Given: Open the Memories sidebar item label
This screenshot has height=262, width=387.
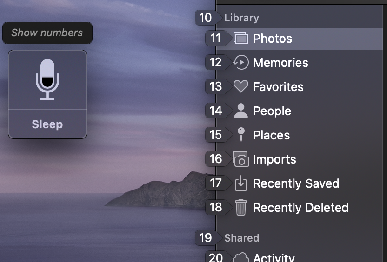Looking at the screenshot, I should tap(280, 63).
